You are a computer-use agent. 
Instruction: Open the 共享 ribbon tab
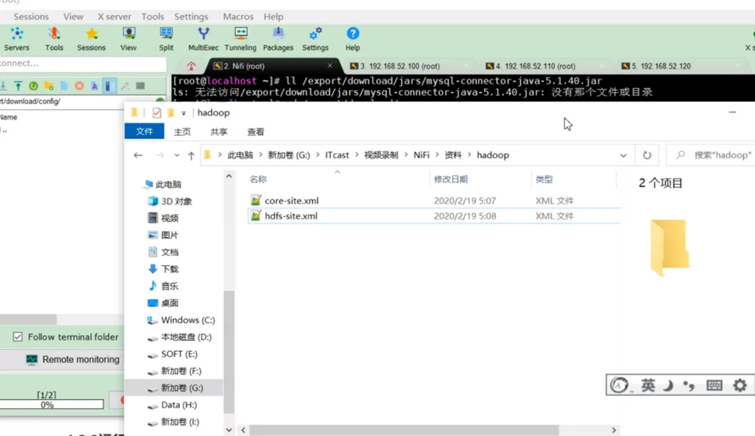[219, 131]
